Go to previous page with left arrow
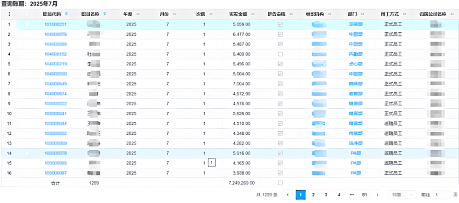The height and width of the screenshot is (203, 459). (x=288, y=195)
